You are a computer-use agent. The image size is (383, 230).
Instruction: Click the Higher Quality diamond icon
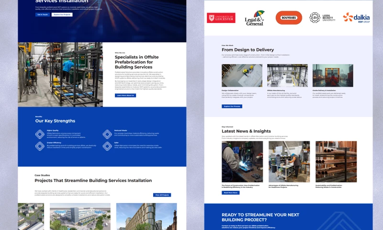point(40,134)
